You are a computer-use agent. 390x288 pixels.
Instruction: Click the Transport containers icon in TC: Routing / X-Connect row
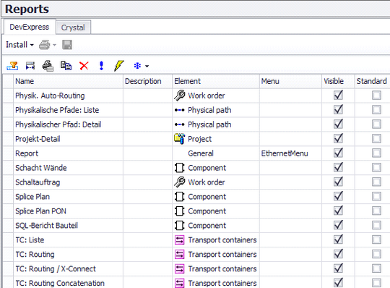tap(180, 268)
